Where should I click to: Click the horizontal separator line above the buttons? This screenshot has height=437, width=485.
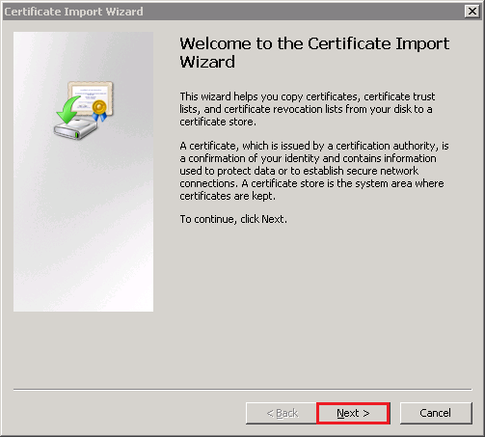click(243, 390)
